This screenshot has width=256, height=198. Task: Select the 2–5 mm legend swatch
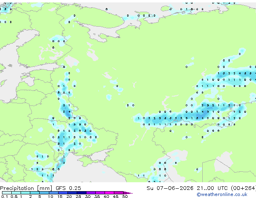click(35, 193)
